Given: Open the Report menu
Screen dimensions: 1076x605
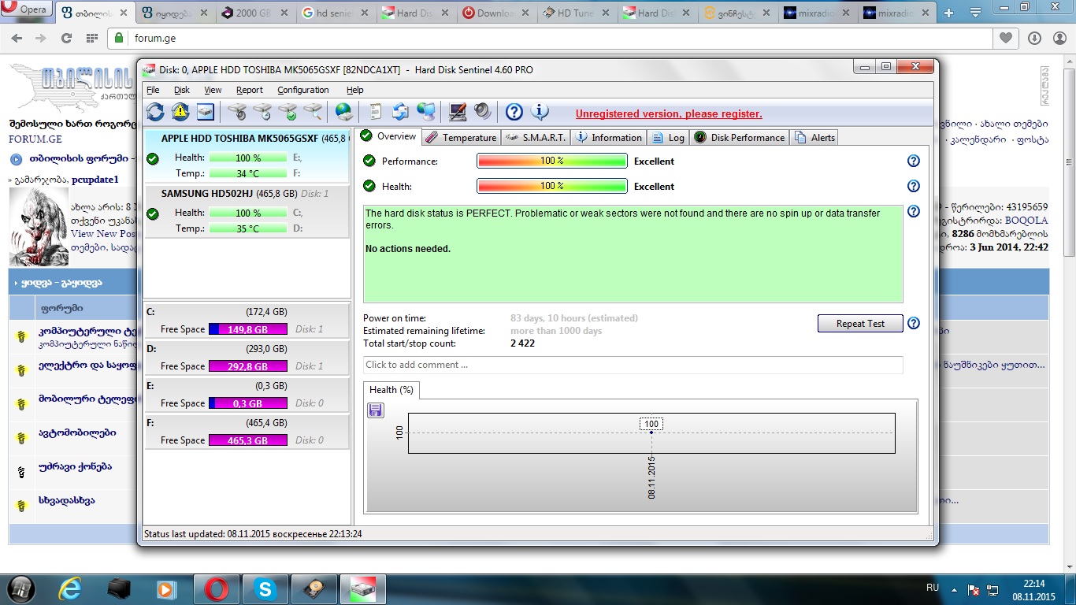Looking at the screenshot, I should click(x=250, y=90).
